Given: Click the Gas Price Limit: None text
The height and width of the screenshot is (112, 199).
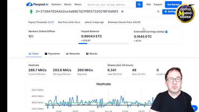Looking at the screenshot, I should coord(69,22).
